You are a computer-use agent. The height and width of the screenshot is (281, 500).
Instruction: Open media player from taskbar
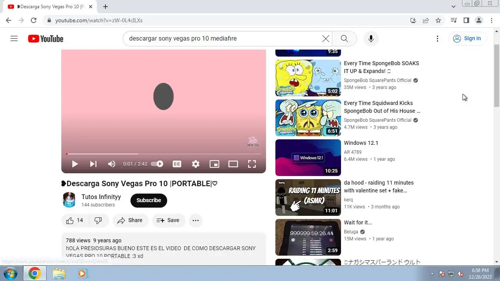coord(82,273)
